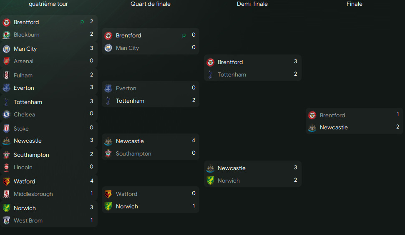Click the Finale round heading

(354, 4)
